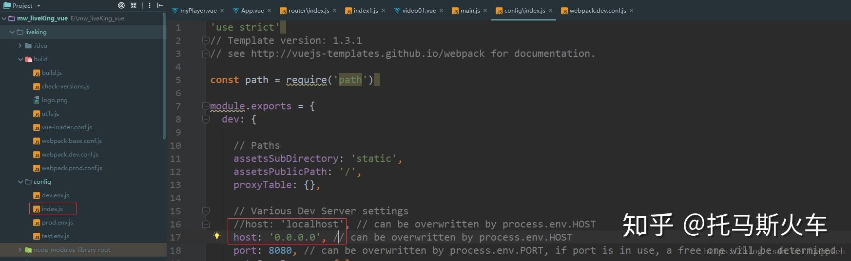Select index.js in config folder
851x261 pixels.
52,209
